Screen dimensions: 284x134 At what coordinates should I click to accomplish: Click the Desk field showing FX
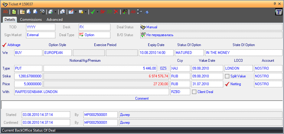click(x=94, y=27)
